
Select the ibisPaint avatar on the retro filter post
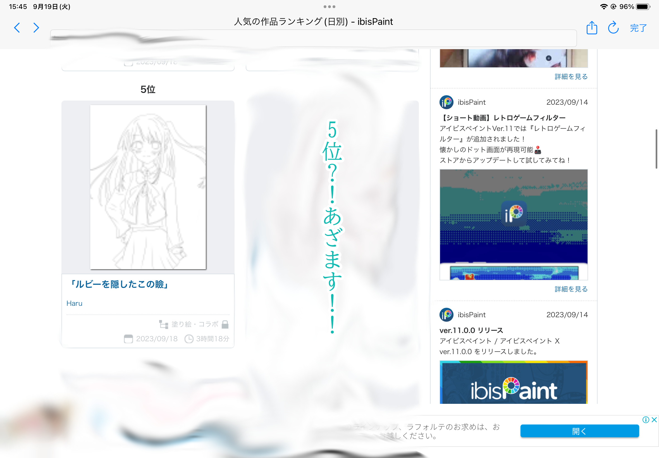coord(446,102)
